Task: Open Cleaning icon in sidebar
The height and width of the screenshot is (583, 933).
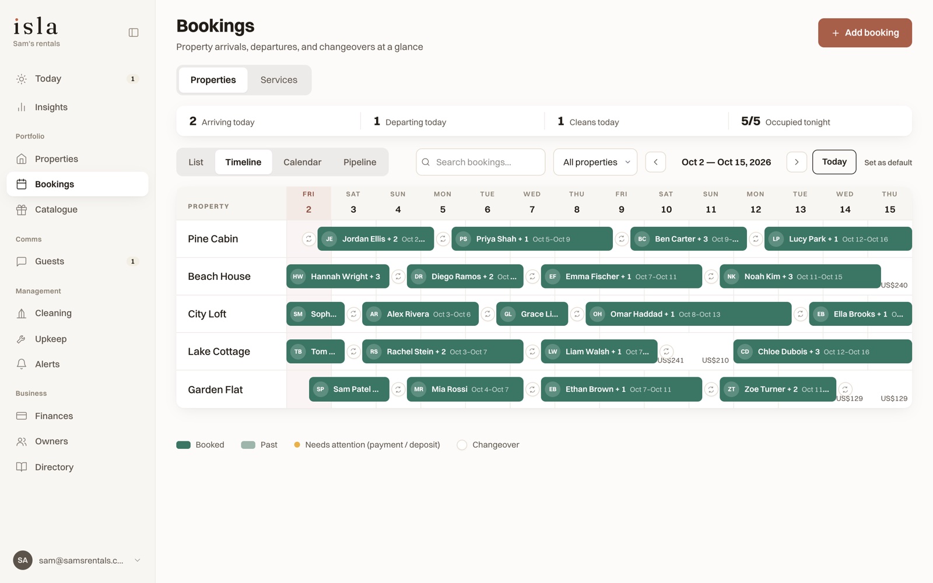Action: 22,313
